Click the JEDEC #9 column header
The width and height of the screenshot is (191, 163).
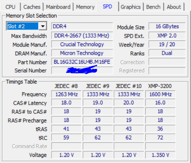[98, 86]
